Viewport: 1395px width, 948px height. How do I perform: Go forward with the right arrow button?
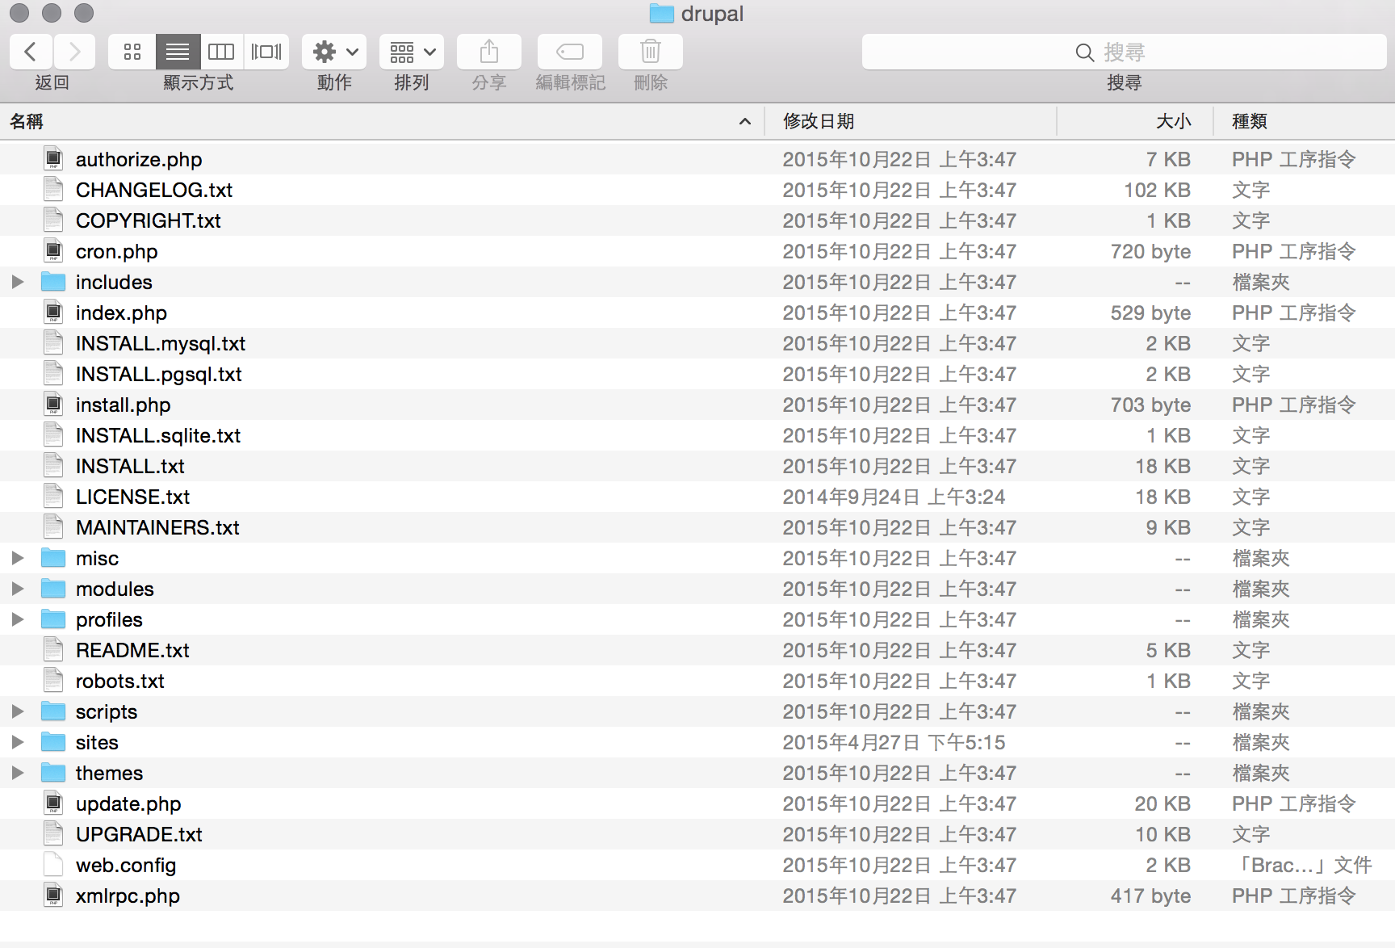[x=74, y=52]
